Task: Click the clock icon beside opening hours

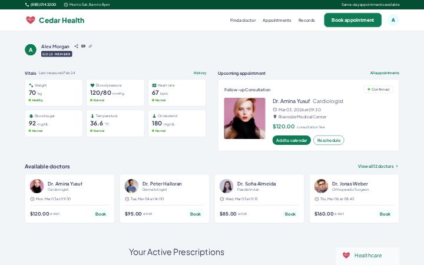Action: click(x=66, y=5)
